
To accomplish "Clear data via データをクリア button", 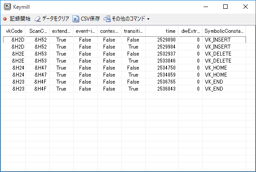I will pyautogui.click(x=52, y=19).
